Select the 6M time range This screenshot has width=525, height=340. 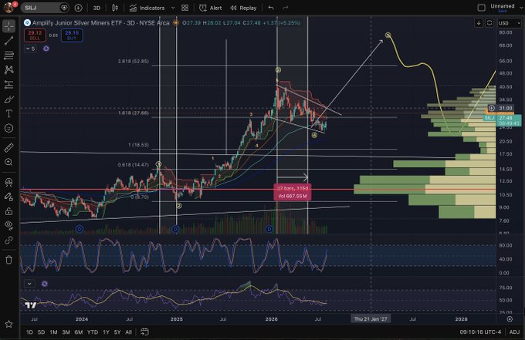point(79,332)
